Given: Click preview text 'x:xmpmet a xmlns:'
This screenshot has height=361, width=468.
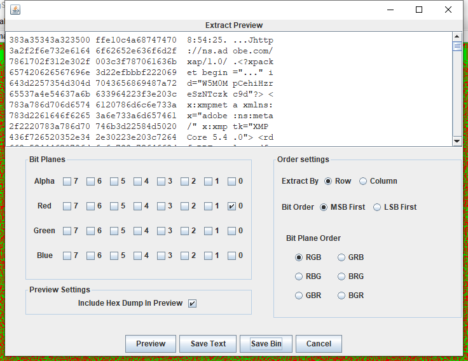Looking at the screenshot, I should pos(230,105).
